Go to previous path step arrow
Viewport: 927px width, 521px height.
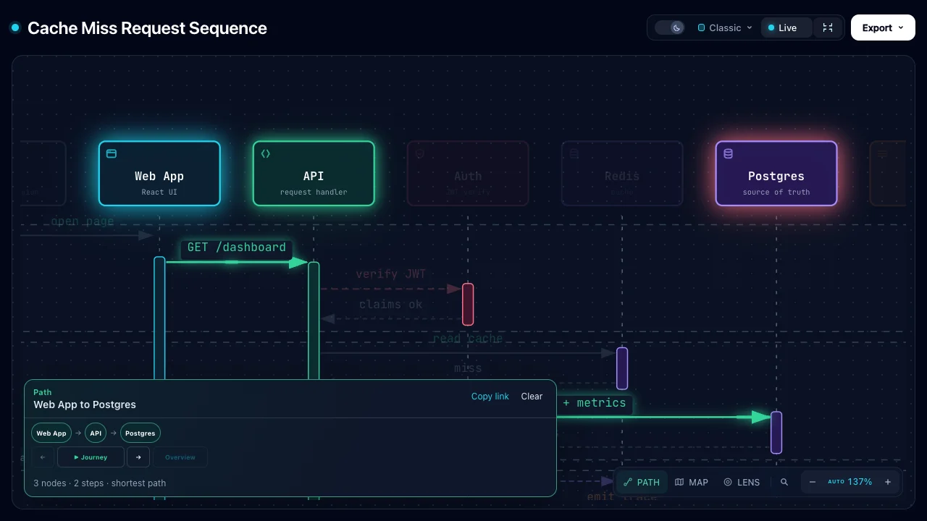coord(43,457)
